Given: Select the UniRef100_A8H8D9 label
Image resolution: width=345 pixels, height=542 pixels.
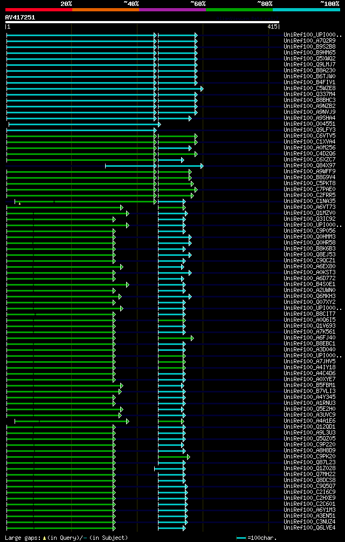Looking at the screenshot, I should (309, 450).
